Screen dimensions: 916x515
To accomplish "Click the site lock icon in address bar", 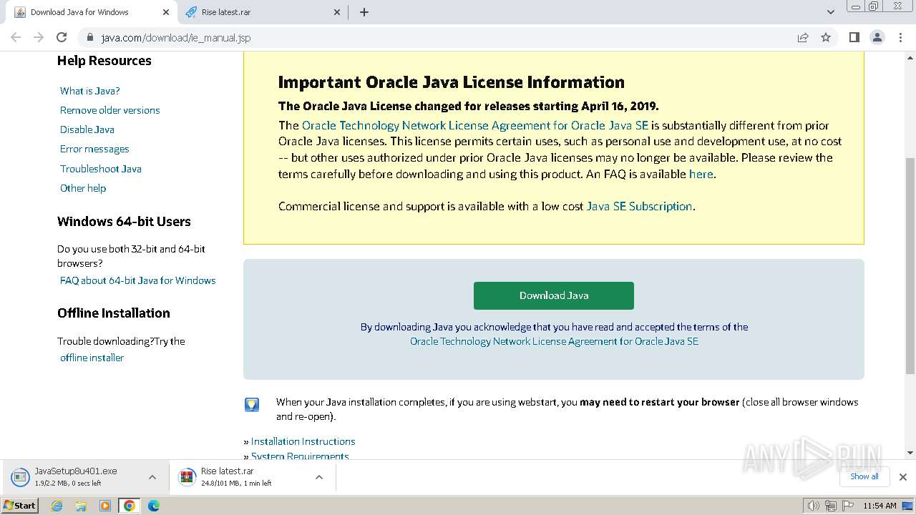I will pos(90,37).
